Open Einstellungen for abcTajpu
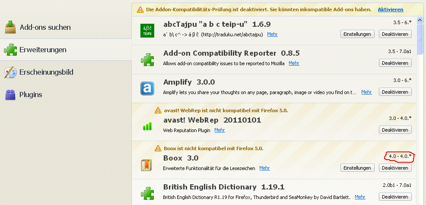Image resolution: width=426 pixels, height=205 pixels. click(x=357, y=34)
